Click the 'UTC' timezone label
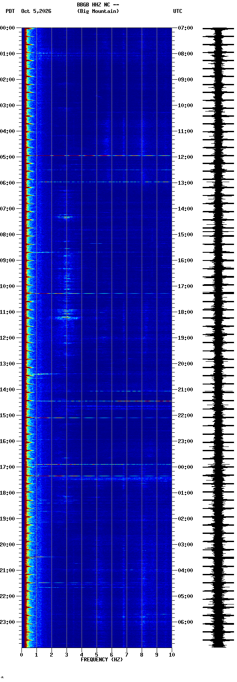Image resolution: width=237 pixels, height=682 pixels. pyautogui.click(x=178, y=11)
